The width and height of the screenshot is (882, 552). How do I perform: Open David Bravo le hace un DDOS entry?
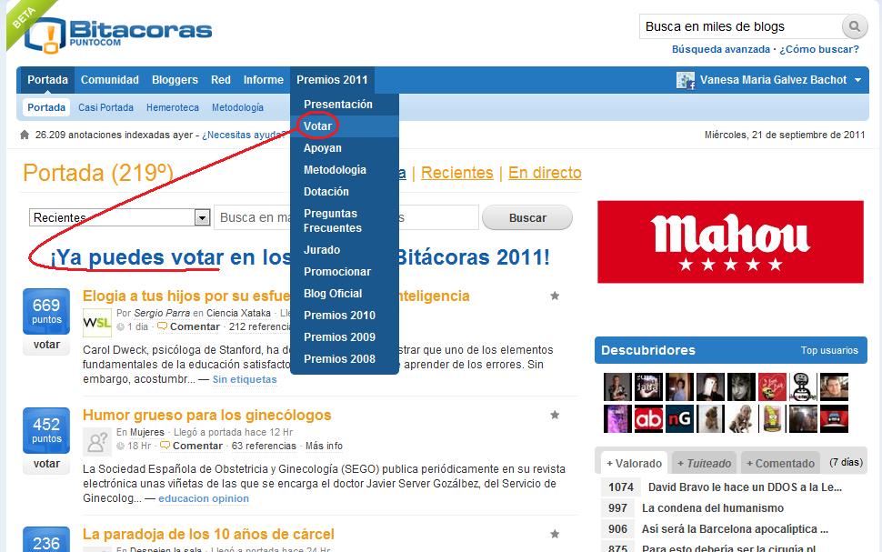click(745, 487)
